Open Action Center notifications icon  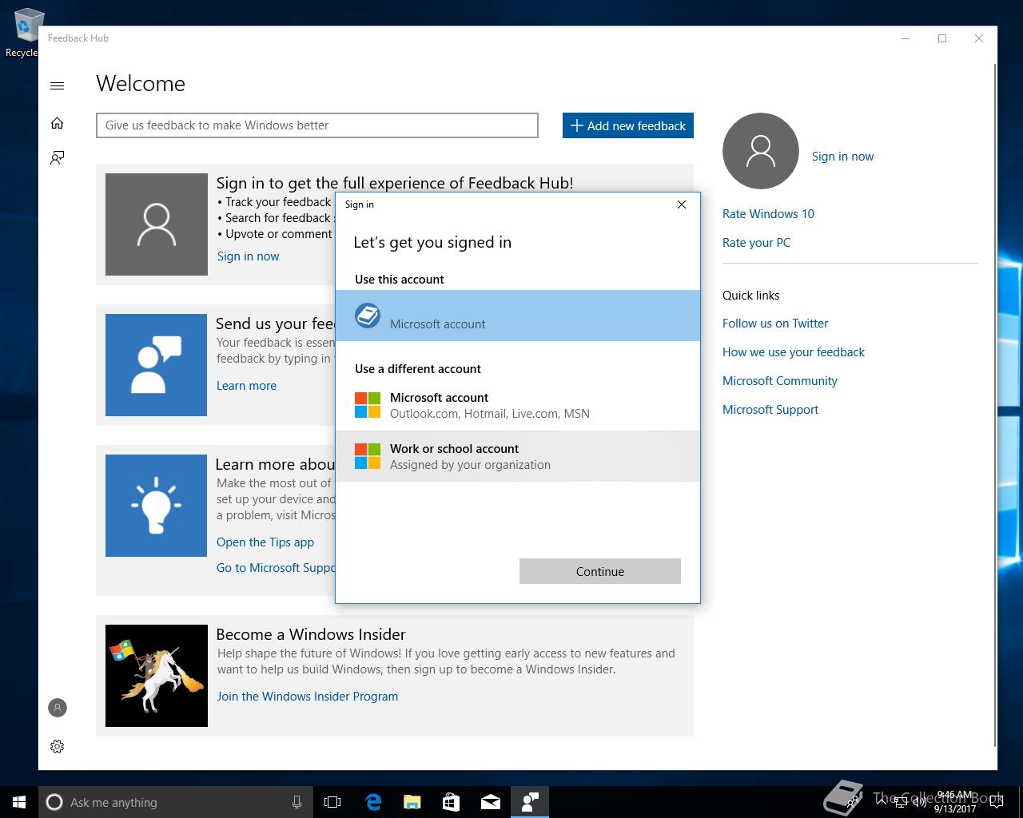tap(997, 802)
